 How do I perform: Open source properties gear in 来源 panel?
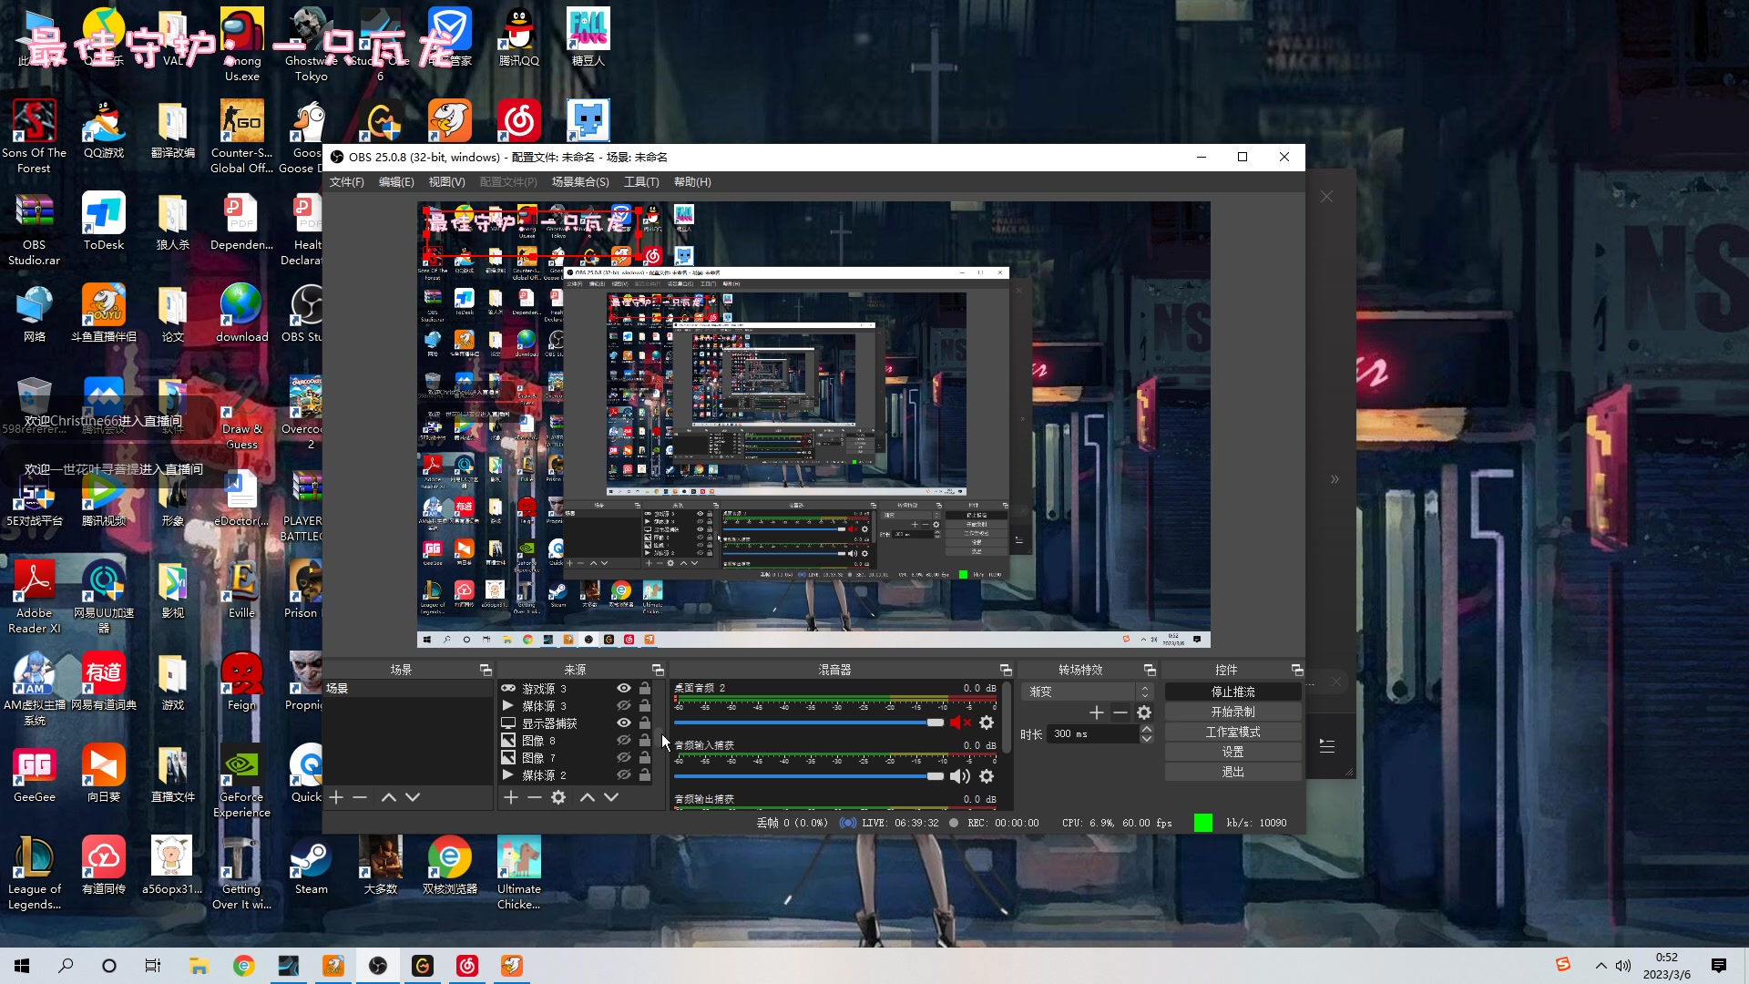pyautogui.click(x=558, y=797)
